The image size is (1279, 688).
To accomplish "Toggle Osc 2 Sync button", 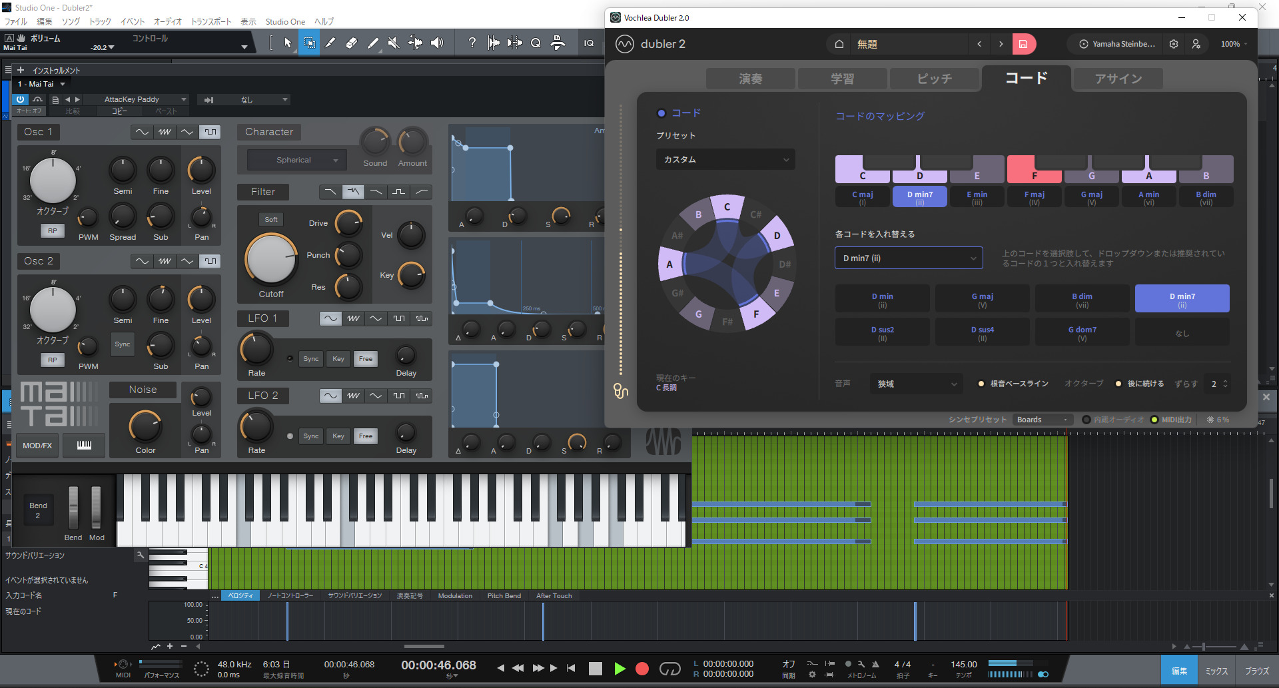I will point(123,344).
